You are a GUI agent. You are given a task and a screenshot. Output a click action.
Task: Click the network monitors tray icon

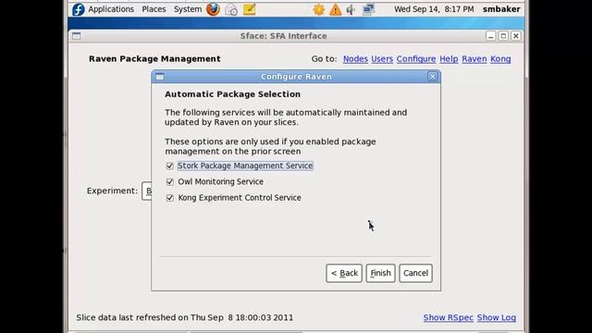(368, 9)
